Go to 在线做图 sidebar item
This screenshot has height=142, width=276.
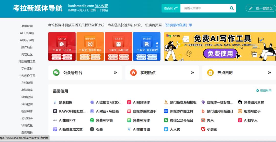click(27, 83)
